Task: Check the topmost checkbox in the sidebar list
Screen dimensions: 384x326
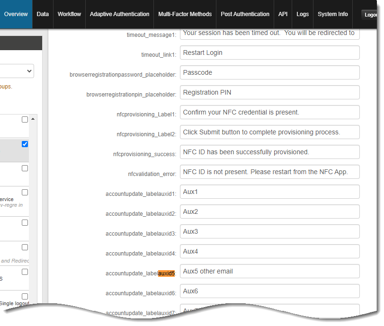Action: (25, 119)
